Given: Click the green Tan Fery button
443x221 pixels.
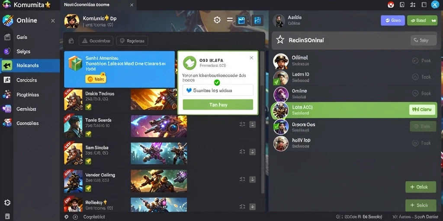Looking at the screenshot, I should (x=218, y=104).
